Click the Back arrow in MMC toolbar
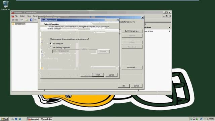The image size is (215, 121). pyautogui.click(x=13, y=20)
